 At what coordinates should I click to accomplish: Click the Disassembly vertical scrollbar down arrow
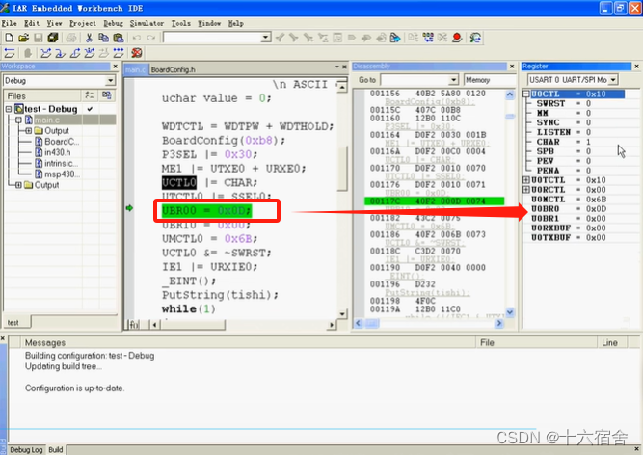coord(510,312)
